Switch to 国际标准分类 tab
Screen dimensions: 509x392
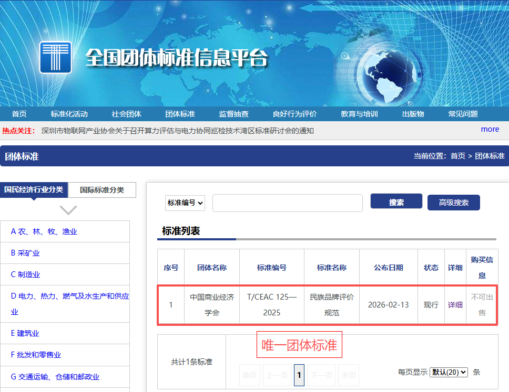coord(102,190)
